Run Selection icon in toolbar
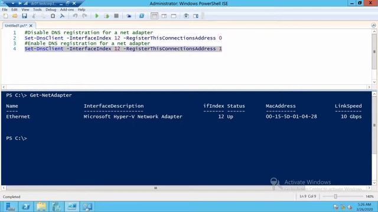378x212 pixels. 107,16
